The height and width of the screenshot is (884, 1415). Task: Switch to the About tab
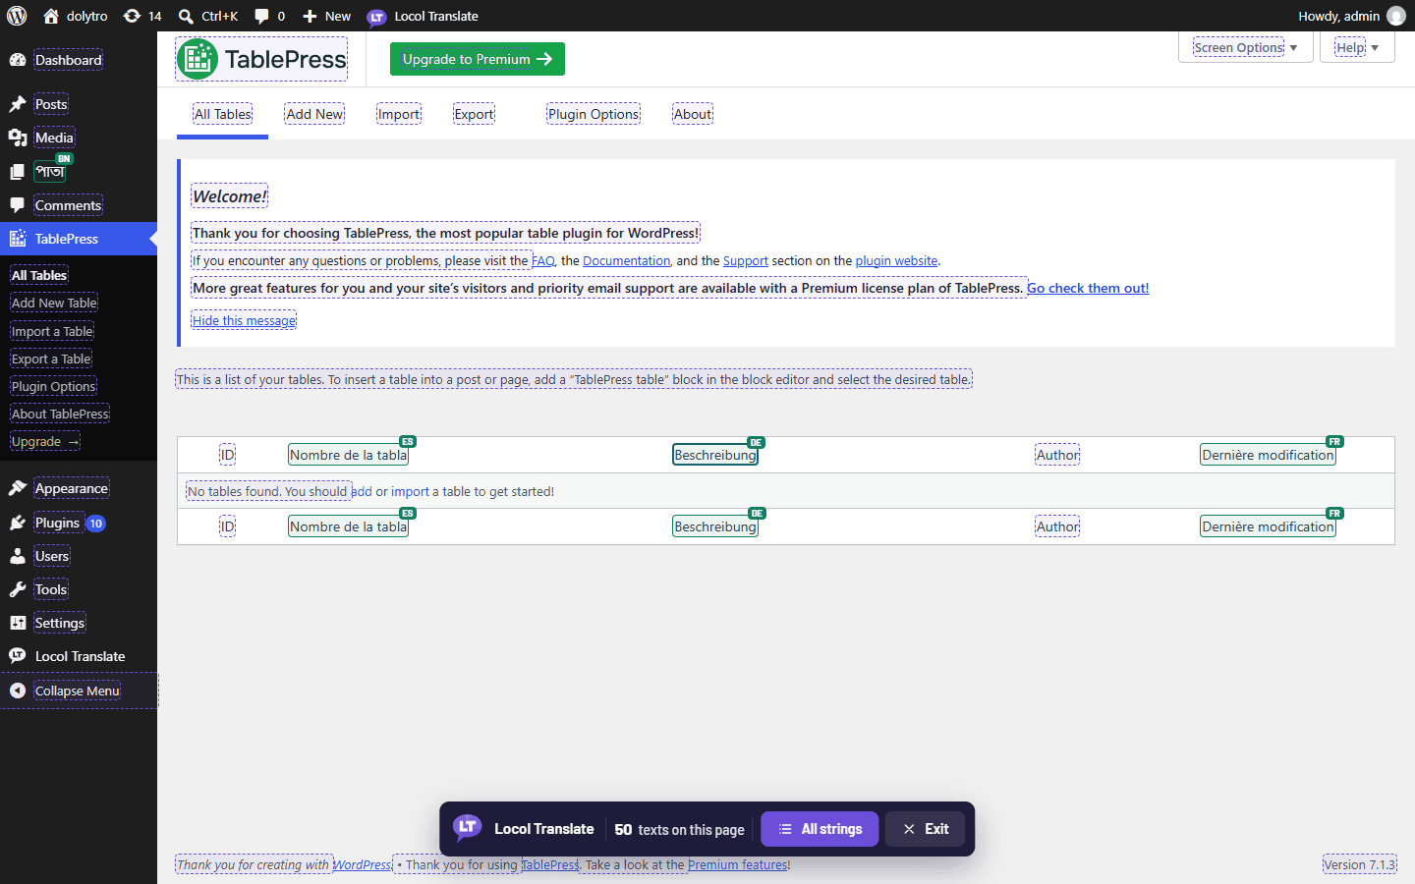coord(693,114)
